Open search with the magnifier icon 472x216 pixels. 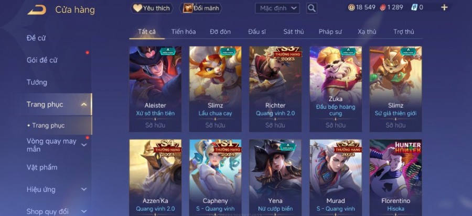[312, 8]
